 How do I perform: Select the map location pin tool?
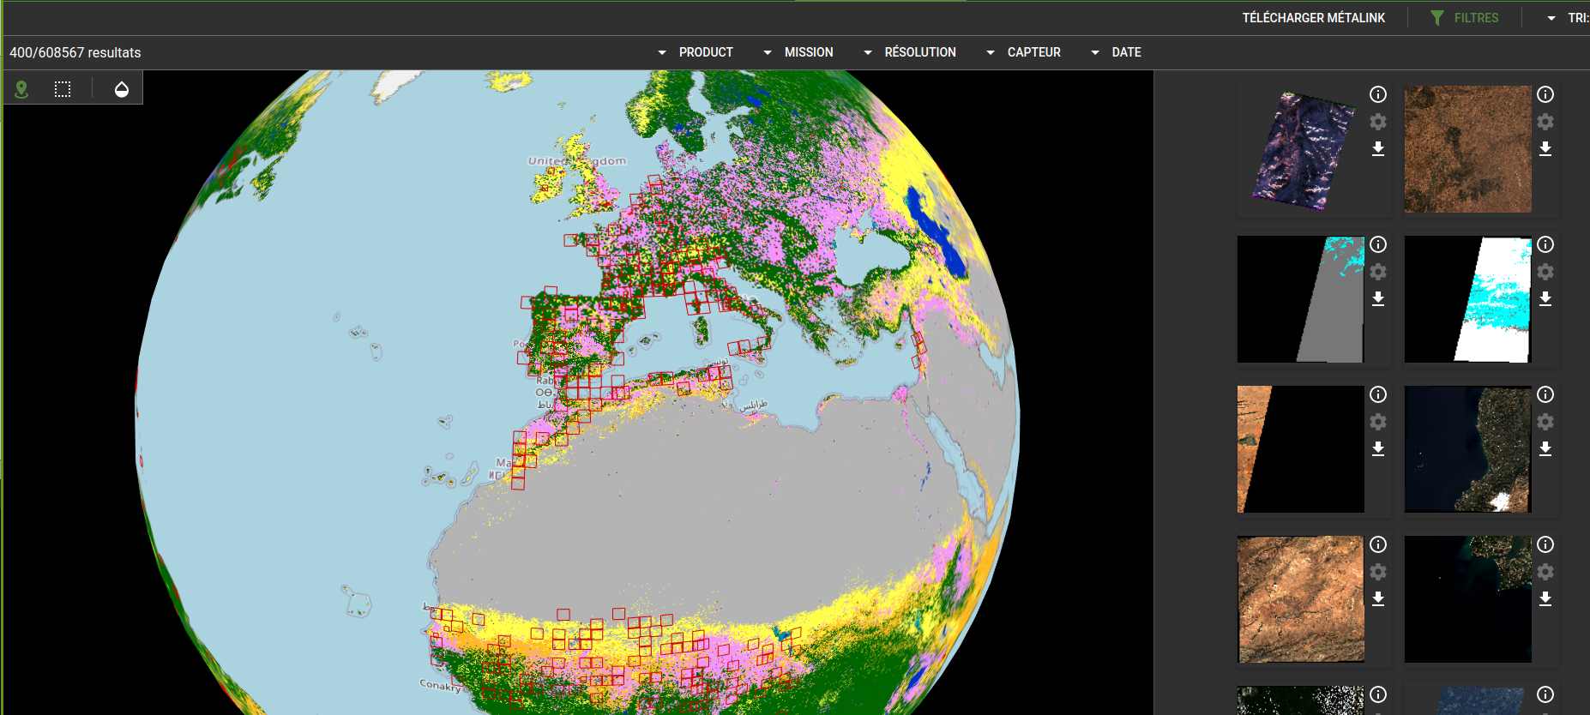coord(21,89)
